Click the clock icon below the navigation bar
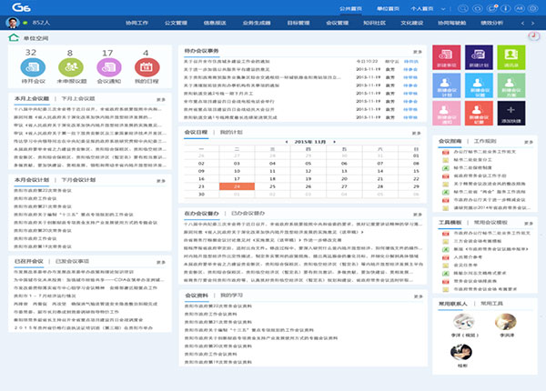Image resolution: width=546 pixels, height=391 pixels. pos(533,35)
